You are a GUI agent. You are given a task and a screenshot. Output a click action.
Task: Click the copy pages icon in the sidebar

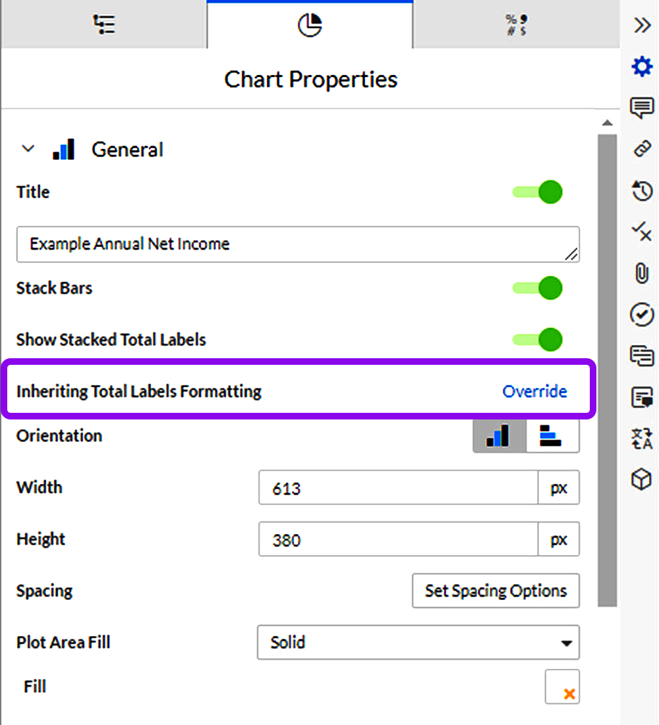point(641,356)
